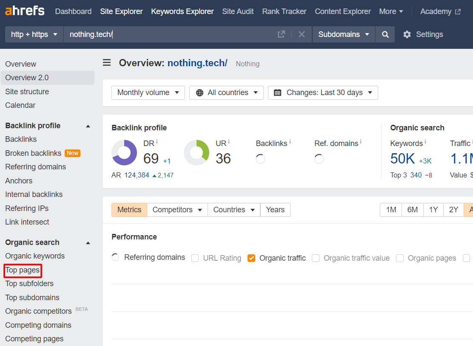The width and height of the screenshot is (473, 346).
Task: Open Link intersect tool
Action: [27, 222]
